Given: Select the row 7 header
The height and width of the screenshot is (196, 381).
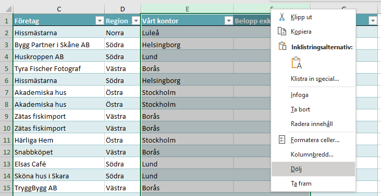Looking at the screenshot, I should tap(7, 93).
